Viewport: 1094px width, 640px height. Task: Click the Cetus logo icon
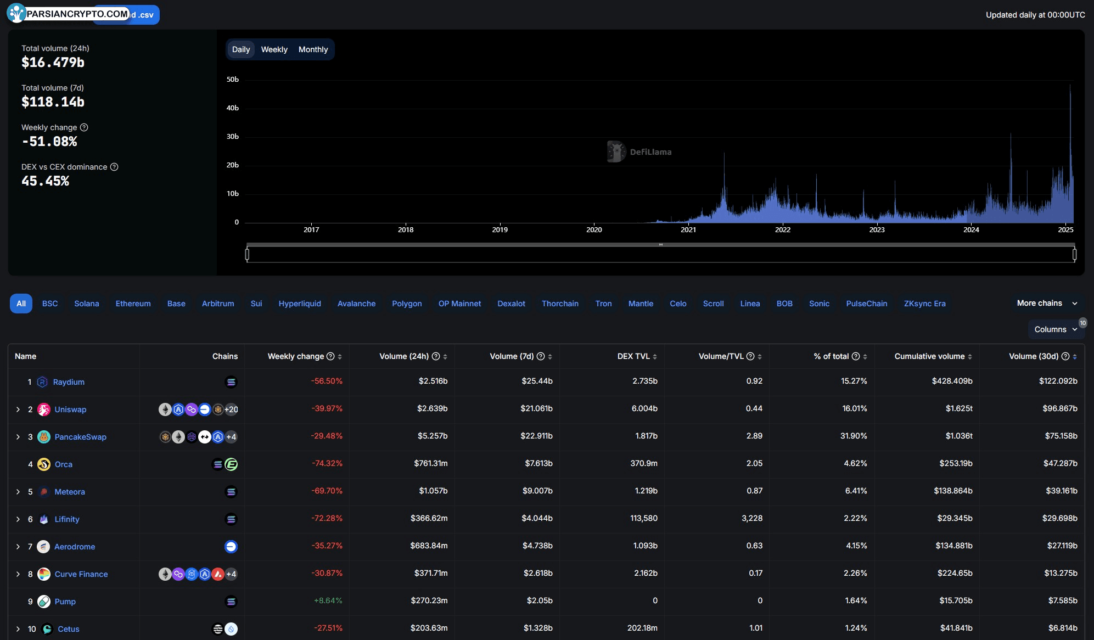point(47,629)
